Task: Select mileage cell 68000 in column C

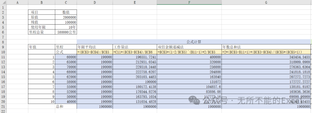Action: pos(66,72)
